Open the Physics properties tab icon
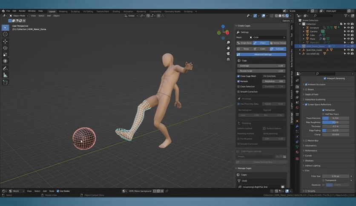The width and height of the screenshot is (356, 206). point(297,137)
